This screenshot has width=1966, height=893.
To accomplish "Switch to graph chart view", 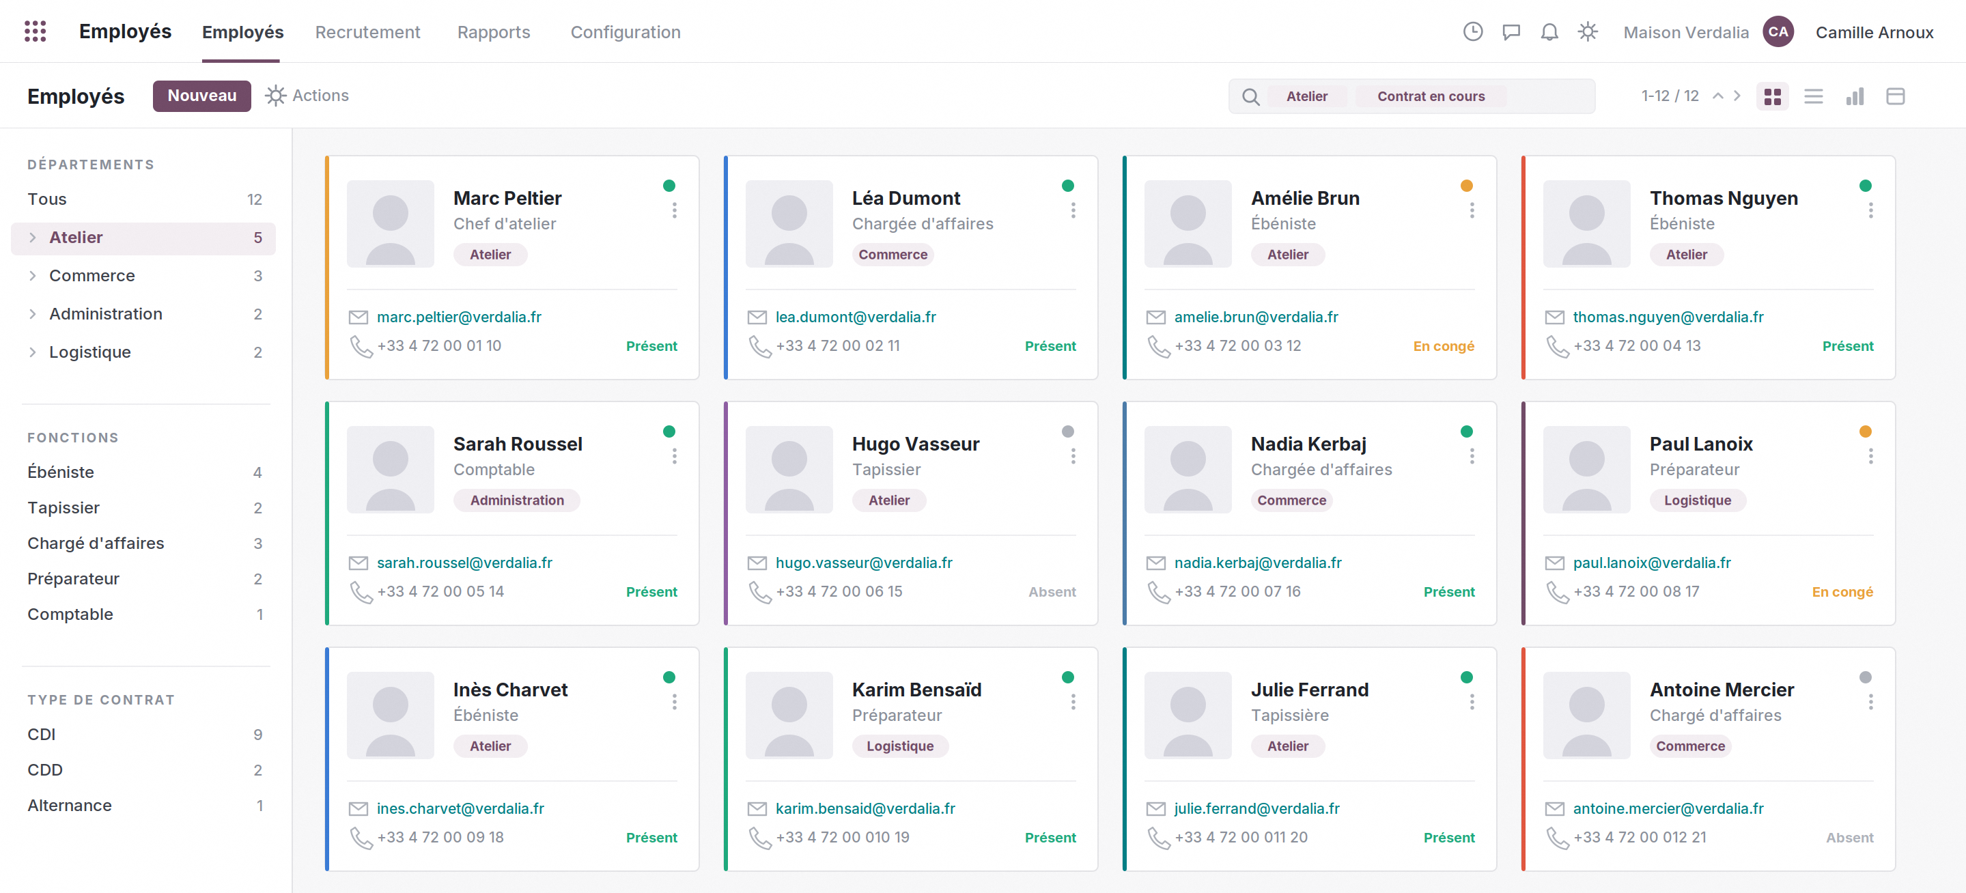I will click(1855, 97).
